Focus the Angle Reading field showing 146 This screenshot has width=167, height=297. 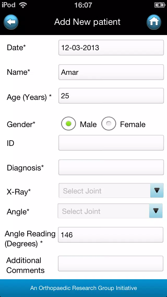(110, 235)
